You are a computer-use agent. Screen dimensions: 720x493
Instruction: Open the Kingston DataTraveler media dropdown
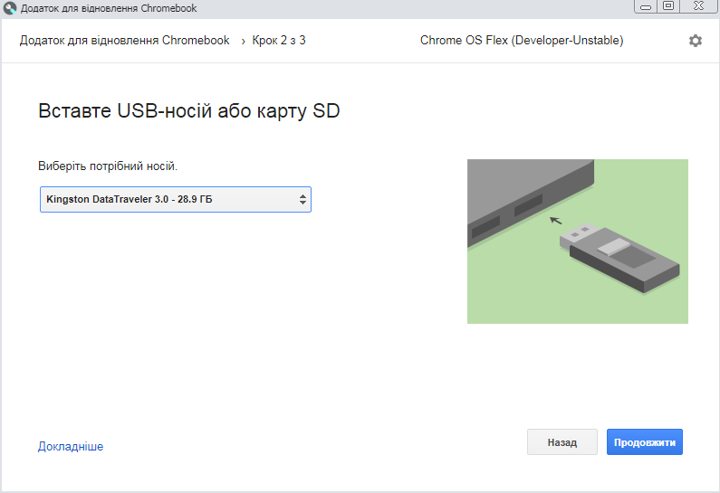[175, 199]
